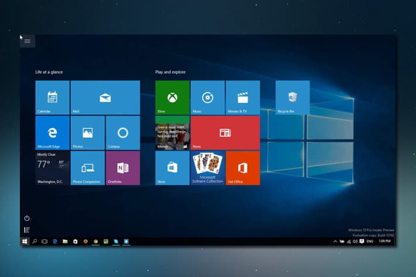Open the Movies & TV tile
Viewport: 416px width, 277px height.
(243, 98)
